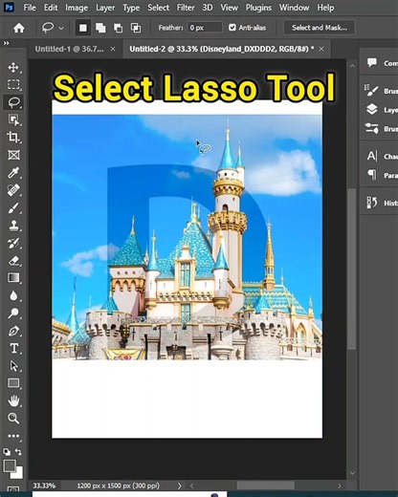Choose Subtract from selection mode
The height and width of the screenshot is (497, 398).
point(119,28)
